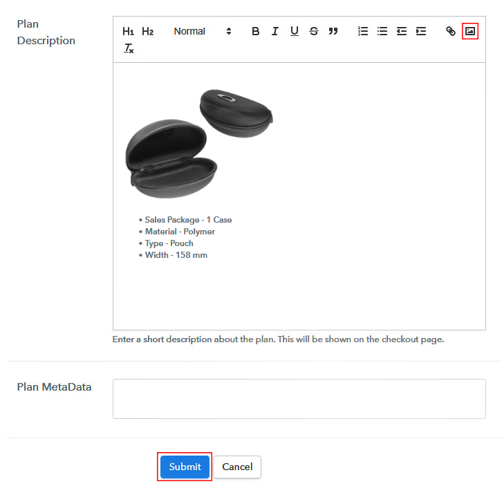Viewport: 502px width, 495px height.
Task: Toggle italic formatting
Action: pyautogui.click(x=275, y=31)
